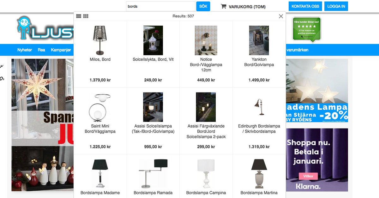Open the Kampanjer menu item
379x198 pixels.
tap(62, 50)
